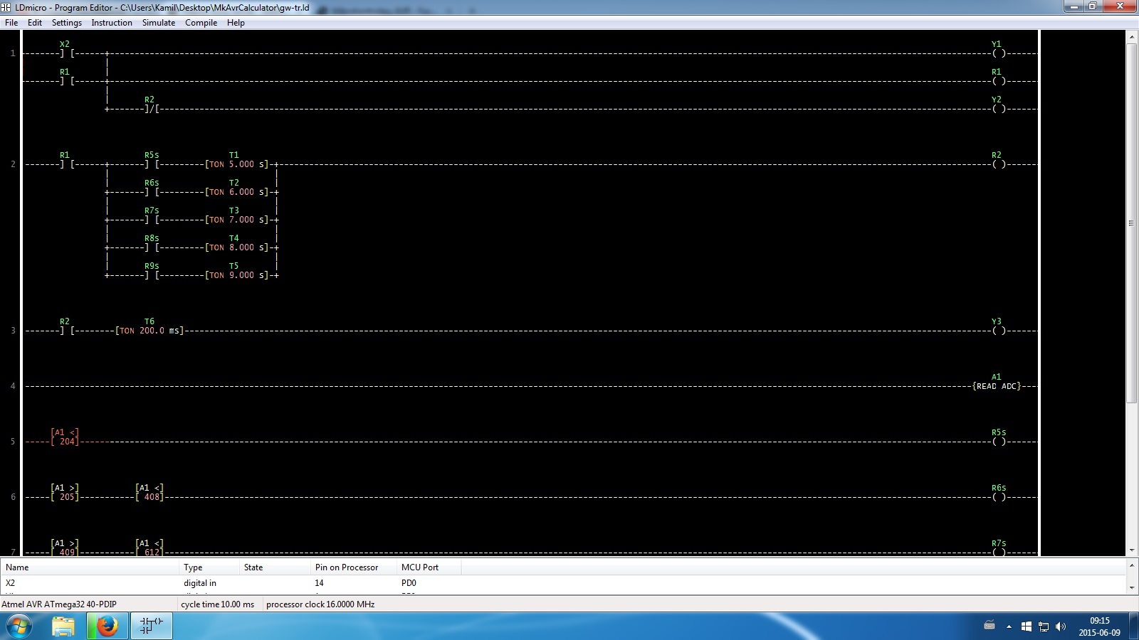Click the ladder diagram scroll-down arrow
This screenshot has width=1139, height=640.
[x=1132, y=550]
